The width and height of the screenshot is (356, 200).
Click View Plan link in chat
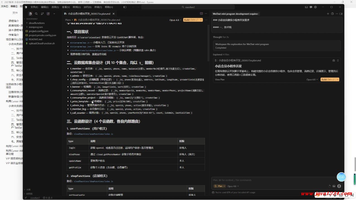(x=219, y=79)
